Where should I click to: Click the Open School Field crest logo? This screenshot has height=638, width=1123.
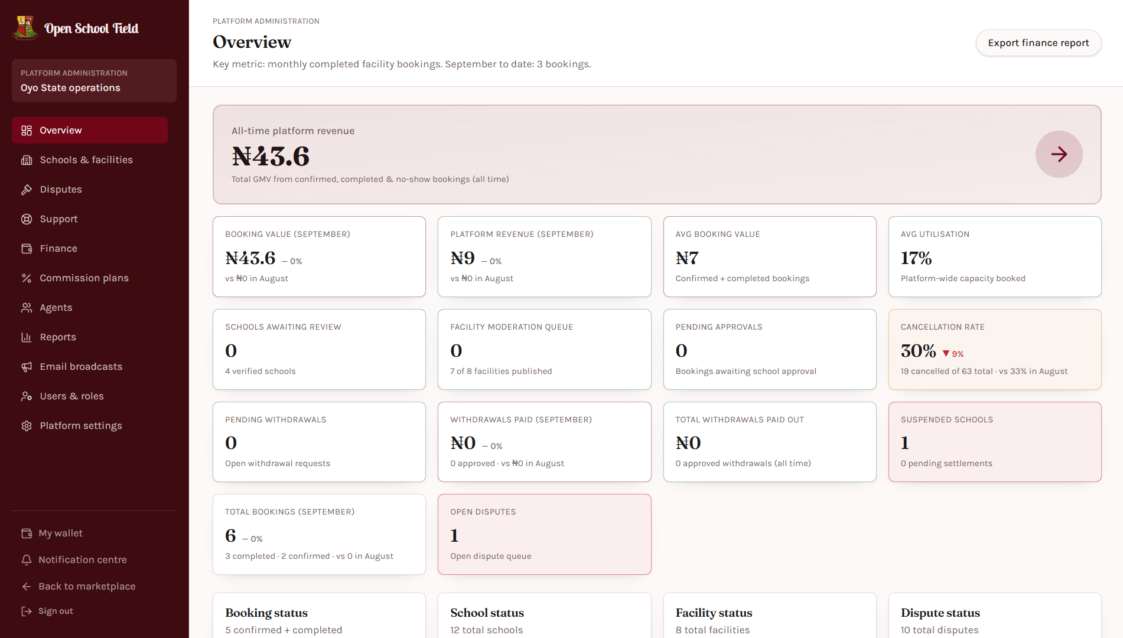click(x=25, y=28)
